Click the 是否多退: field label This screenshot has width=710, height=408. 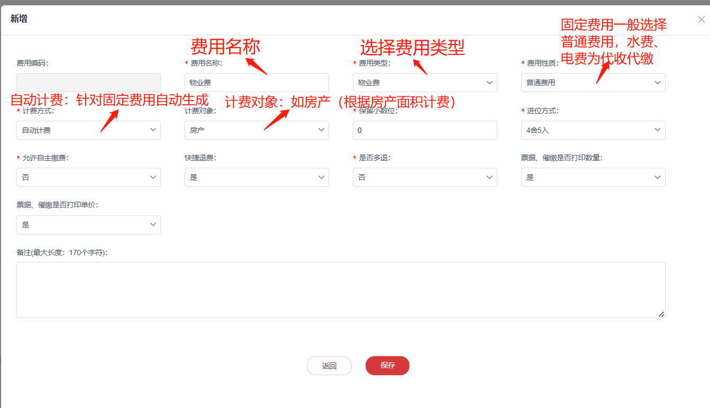(375, 158)
